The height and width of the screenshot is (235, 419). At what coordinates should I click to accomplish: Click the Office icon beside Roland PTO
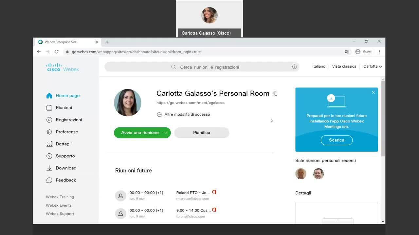click(x=214, y=192)
